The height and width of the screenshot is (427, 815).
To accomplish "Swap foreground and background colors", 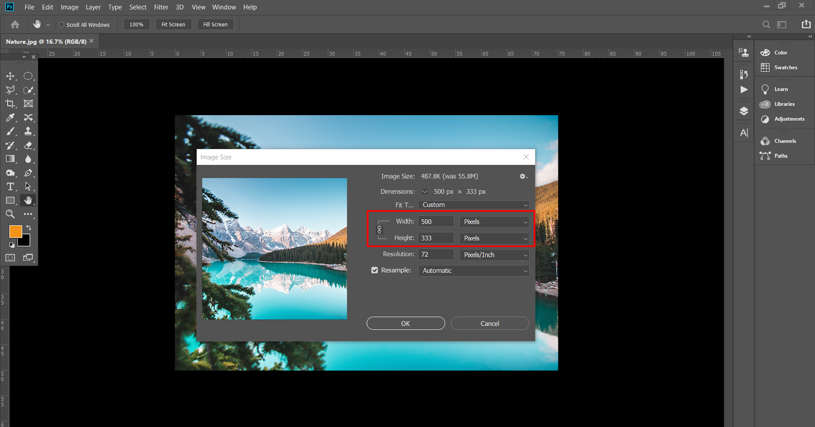I will (29, 227).
